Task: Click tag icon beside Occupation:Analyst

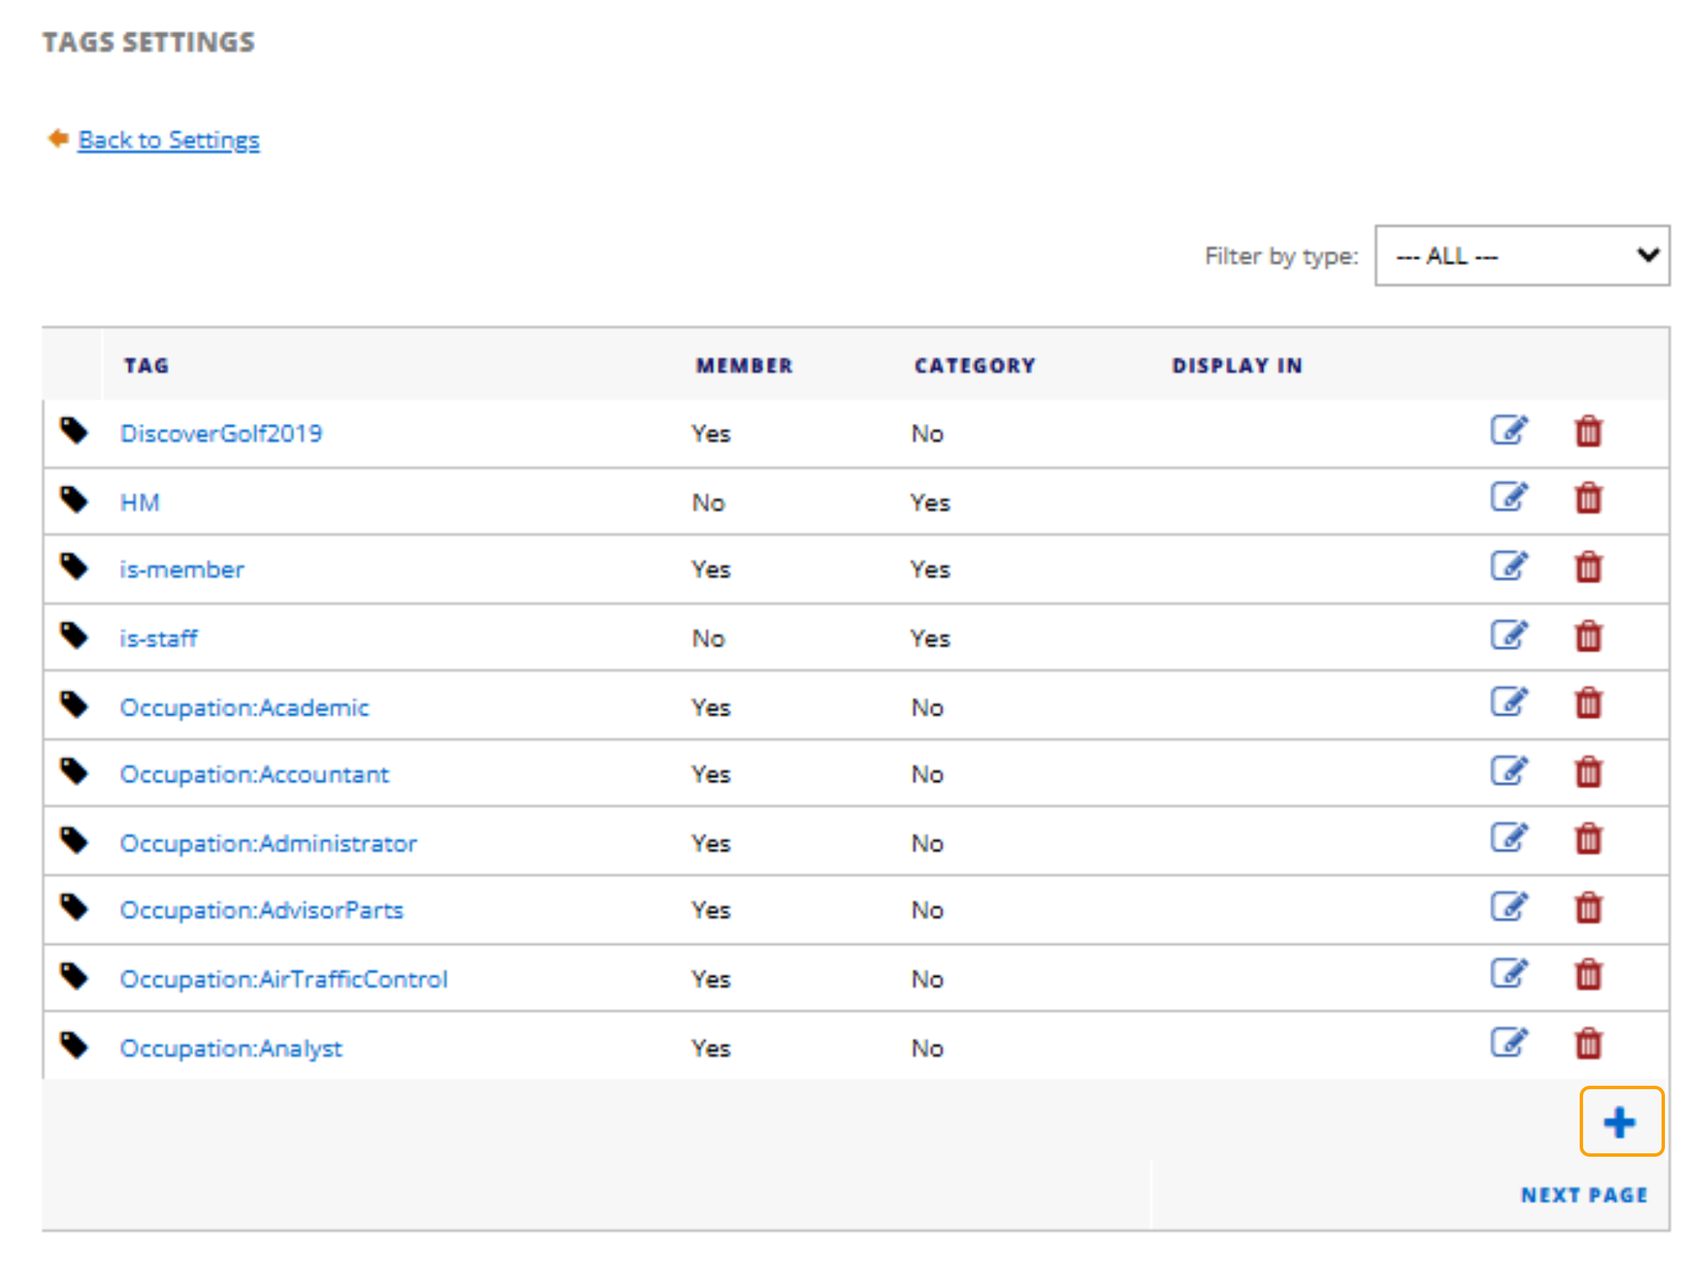Action: pos(74,1045)
